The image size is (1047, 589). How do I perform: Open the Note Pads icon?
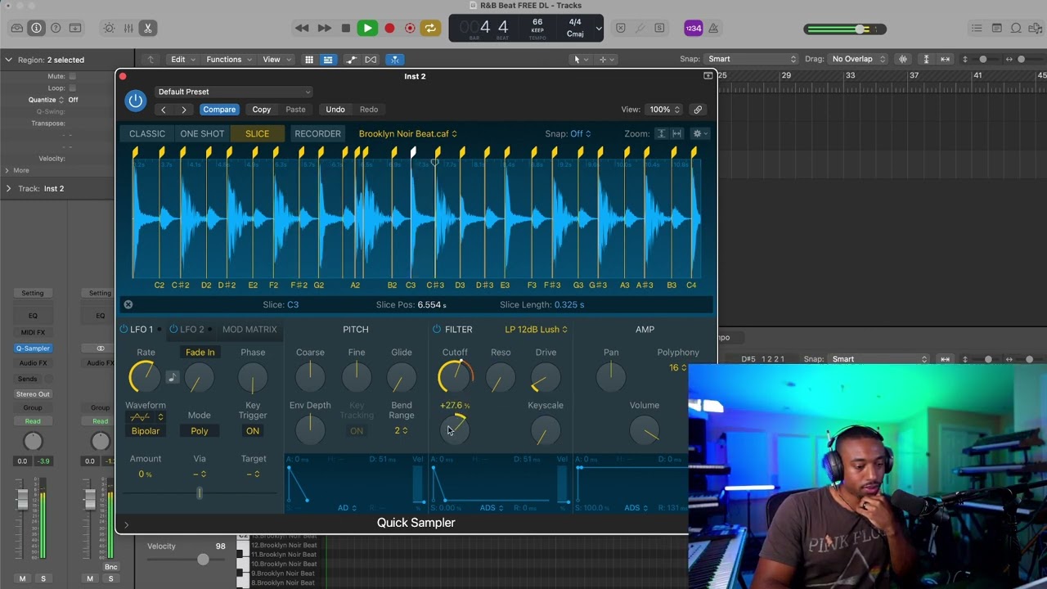(x=996, y=28)
